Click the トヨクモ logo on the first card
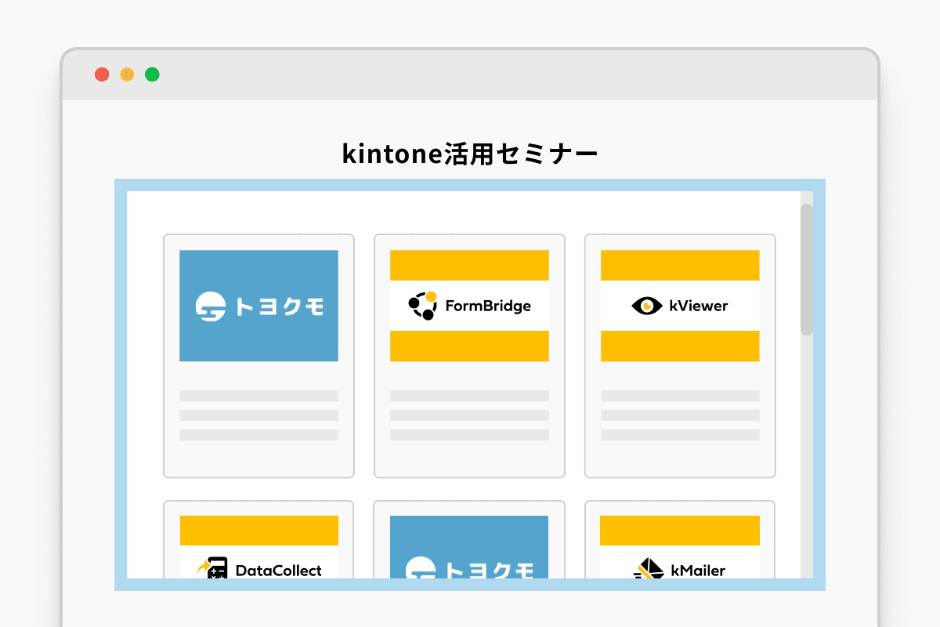Screen dimensions: 940x627 [x=258, y=306]
